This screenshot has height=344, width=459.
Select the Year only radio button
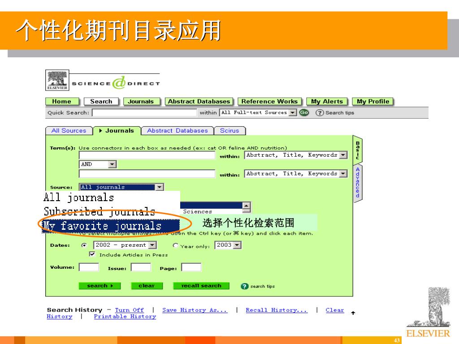pyautogui.click(x=175, y=245)
